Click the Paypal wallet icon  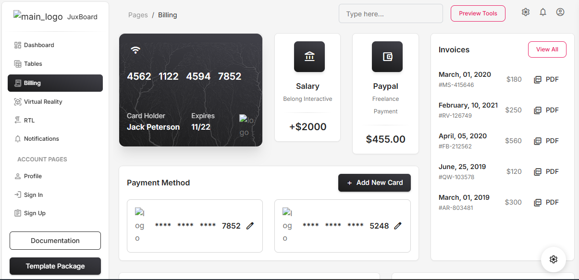coord(387,57)
